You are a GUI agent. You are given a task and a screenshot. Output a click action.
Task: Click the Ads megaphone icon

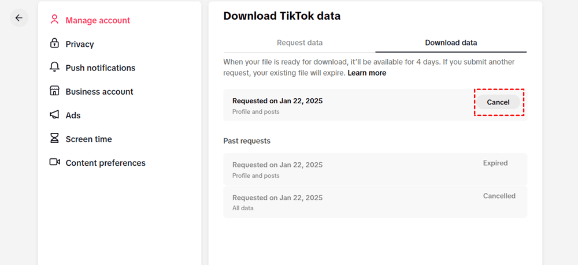pos(55,115)
